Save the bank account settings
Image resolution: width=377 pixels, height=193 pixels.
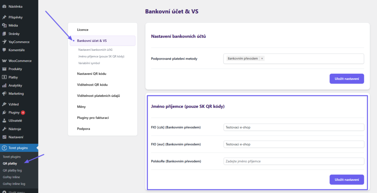click(x=346, y=79)
